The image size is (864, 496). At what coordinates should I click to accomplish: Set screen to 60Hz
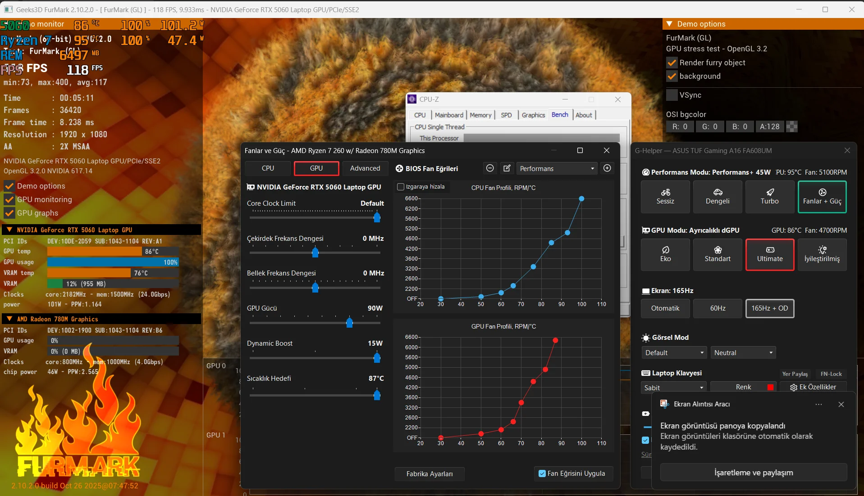[x=718, y=308]
